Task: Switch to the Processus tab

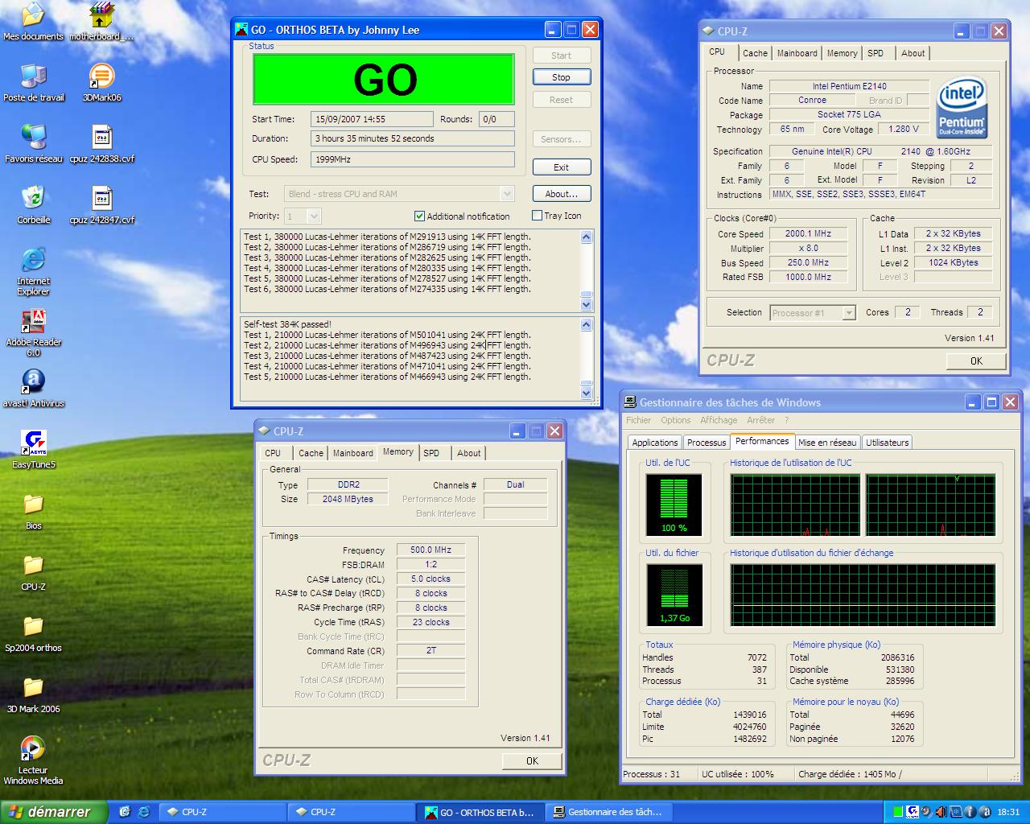Action: (x=706, y=443)
